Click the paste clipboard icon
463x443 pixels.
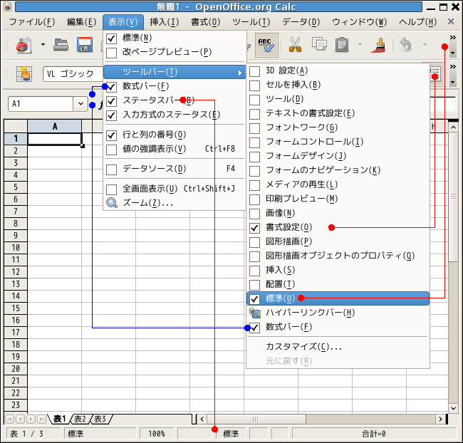tap(342, 45)
